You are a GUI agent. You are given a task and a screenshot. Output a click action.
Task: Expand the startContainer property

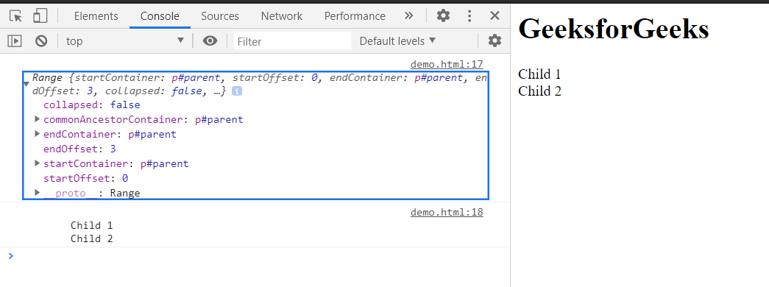[38, 163]
